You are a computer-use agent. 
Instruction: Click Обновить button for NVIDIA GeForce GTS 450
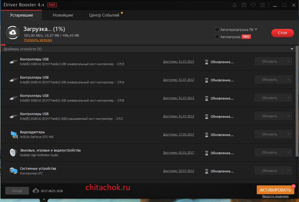pyautogui.click(x=270, y=134)
